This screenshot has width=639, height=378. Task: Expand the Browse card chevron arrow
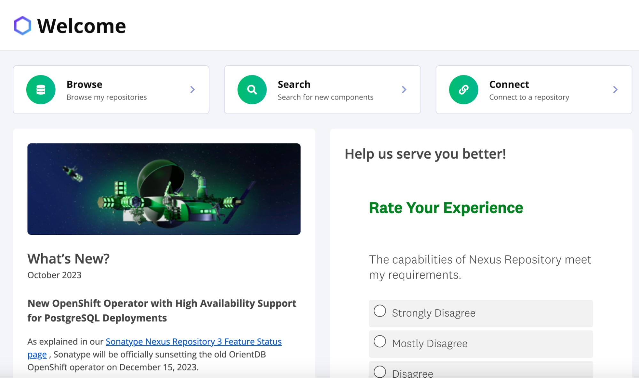point(192,90)
